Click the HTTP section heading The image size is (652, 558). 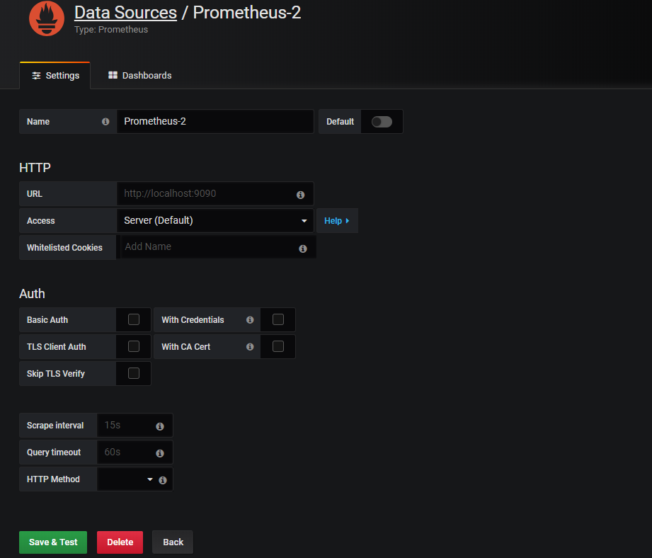35,168
